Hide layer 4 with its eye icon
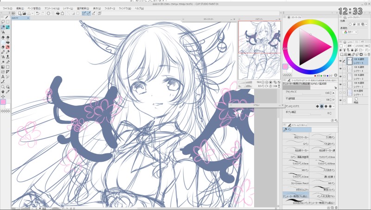The height and width of the screenshot is (210, 371). (340, 69)
